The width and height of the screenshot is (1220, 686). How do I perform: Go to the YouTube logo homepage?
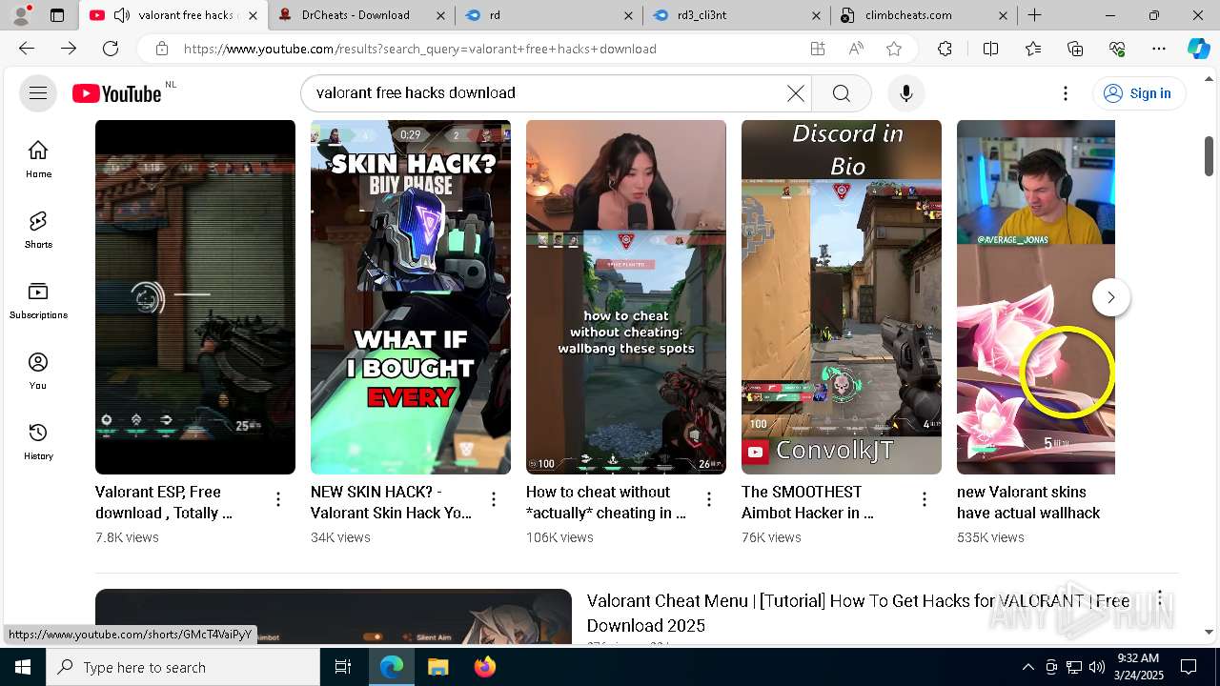pos(117,93)
